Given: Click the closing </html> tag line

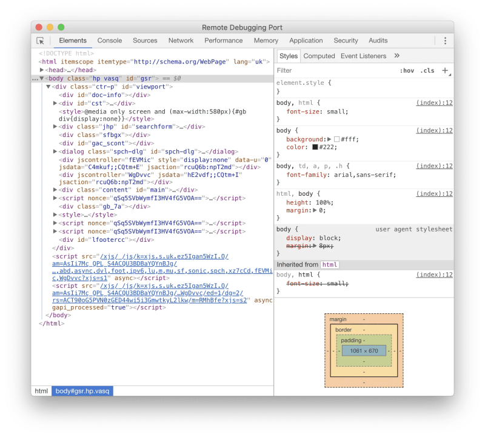Looking at the screenshot, I should [52, 324].
